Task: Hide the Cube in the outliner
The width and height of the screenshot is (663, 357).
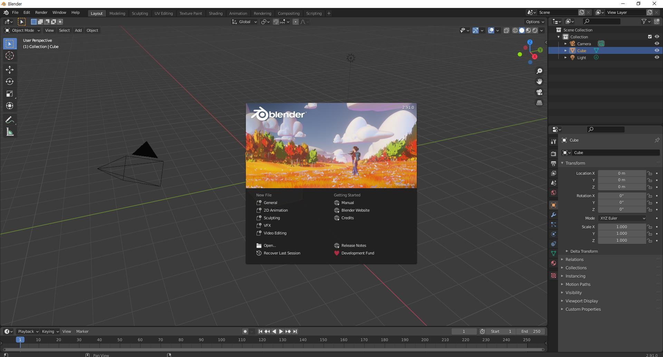Action: click(x=657, y=50)
